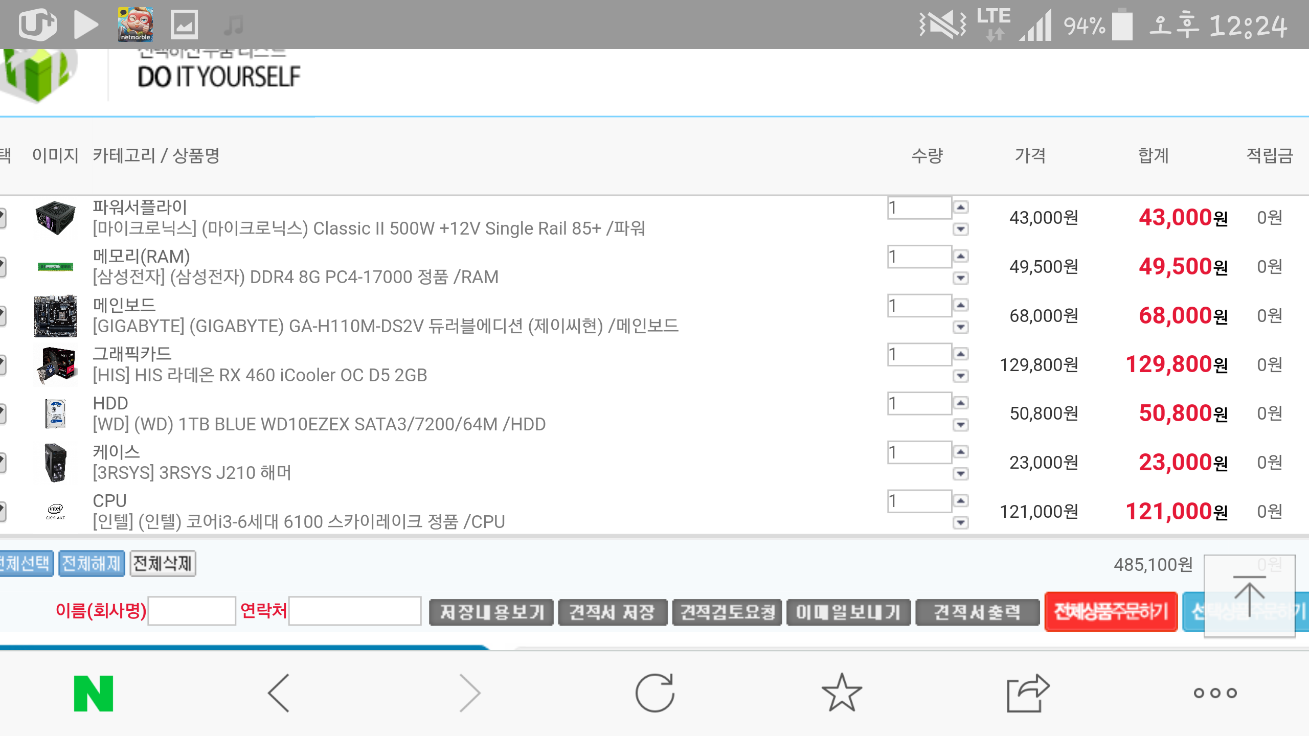
Task: Open the GIGABYTE motherboard product thumbnail
Action: click(55, 316)
